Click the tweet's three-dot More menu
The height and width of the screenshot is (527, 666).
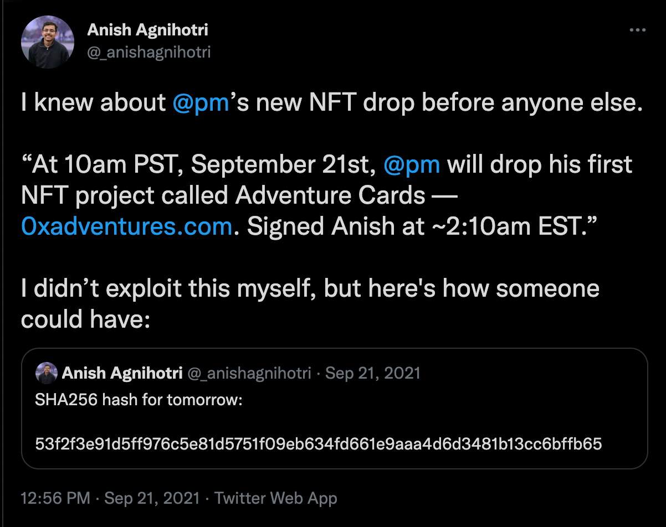point(638,30)
